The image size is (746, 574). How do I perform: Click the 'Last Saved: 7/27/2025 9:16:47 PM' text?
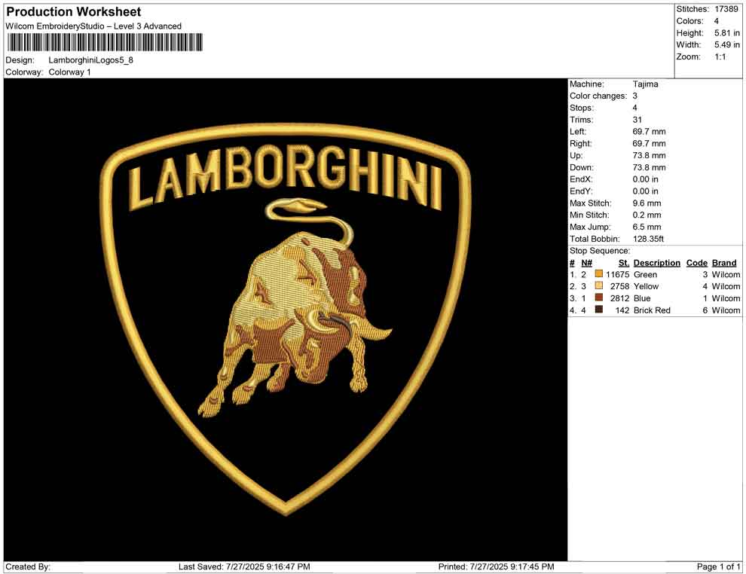pos(245,566)
